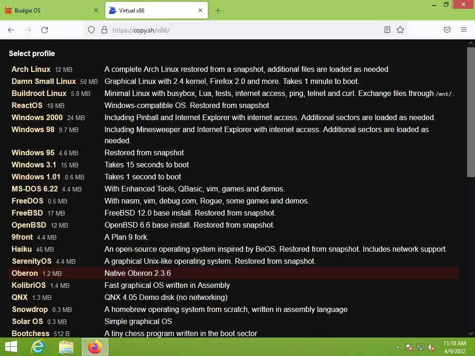
Task: Click the scroll up arrow of page scrollbar
Action: tap(471, 43)
